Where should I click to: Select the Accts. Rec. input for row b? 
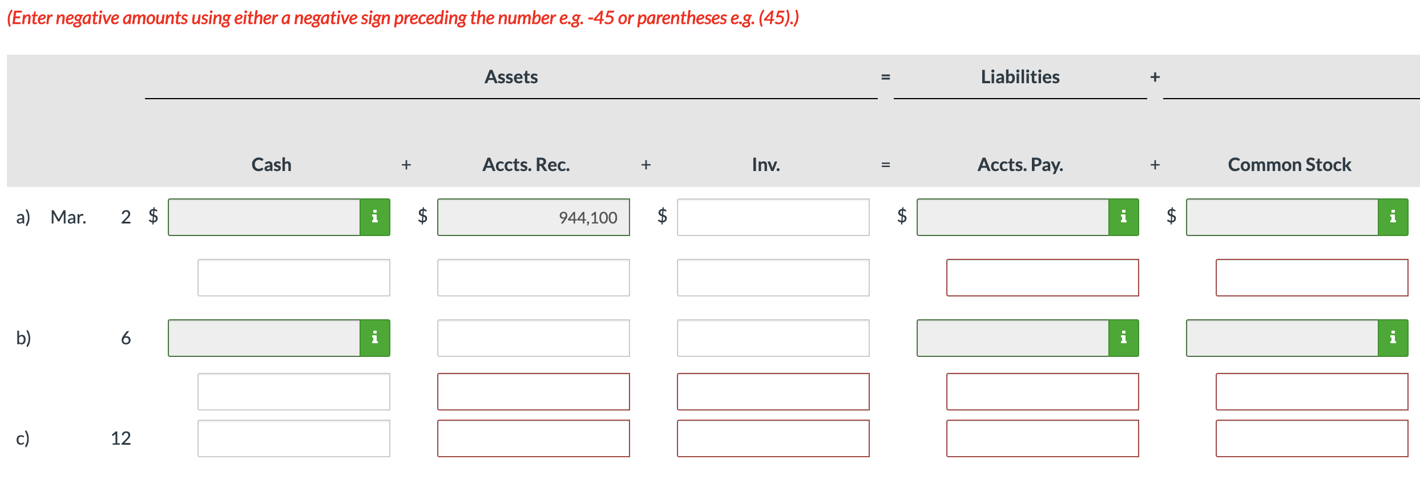coord(534,338)
